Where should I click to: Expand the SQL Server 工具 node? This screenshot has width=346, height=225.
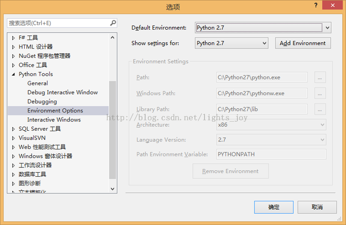(x=14, y=129)
